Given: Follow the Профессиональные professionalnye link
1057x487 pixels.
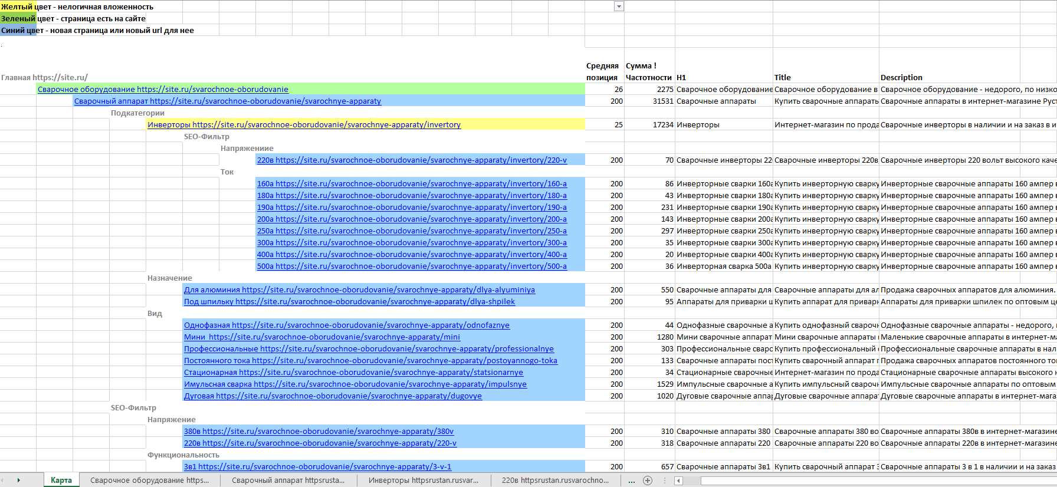Looking at the screenshot, I should [x=369, y=349].
